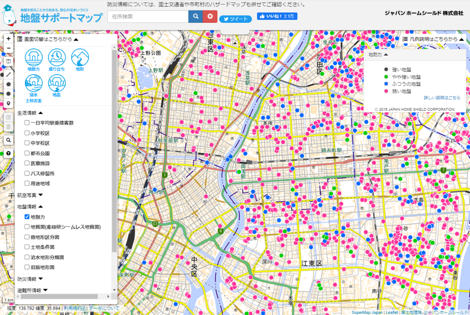
Task: Enable 中学校区 checkbox
Action: click(27, 143)
